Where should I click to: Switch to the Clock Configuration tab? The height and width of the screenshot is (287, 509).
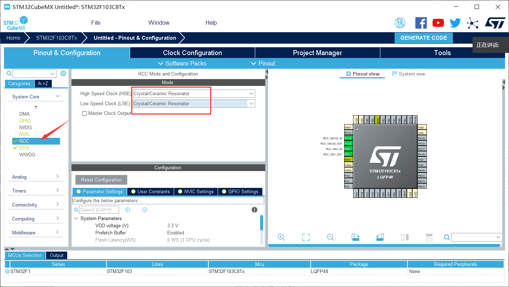192,53
